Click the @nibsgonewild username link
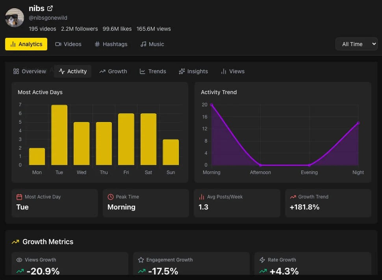This screenshot has width=382, height=280. pos(48,18)
